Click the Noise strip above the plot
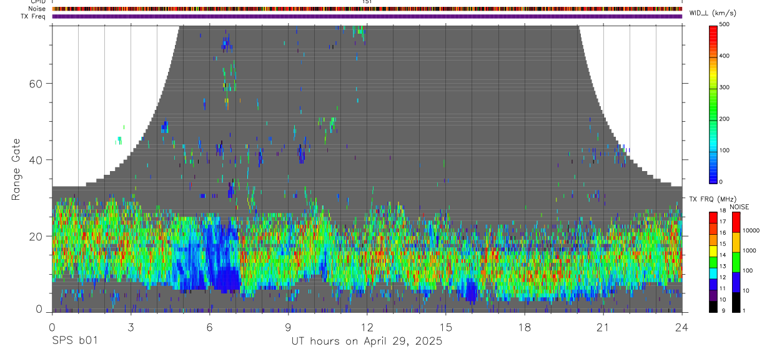The height and width of the screenshot is (354, 767). [x=367, y=9]
